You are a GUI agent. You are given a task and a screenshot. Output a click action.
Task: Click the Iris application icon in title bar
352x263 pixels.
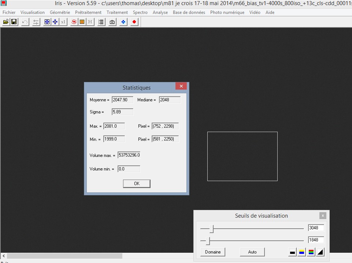[x=4, y=3]
